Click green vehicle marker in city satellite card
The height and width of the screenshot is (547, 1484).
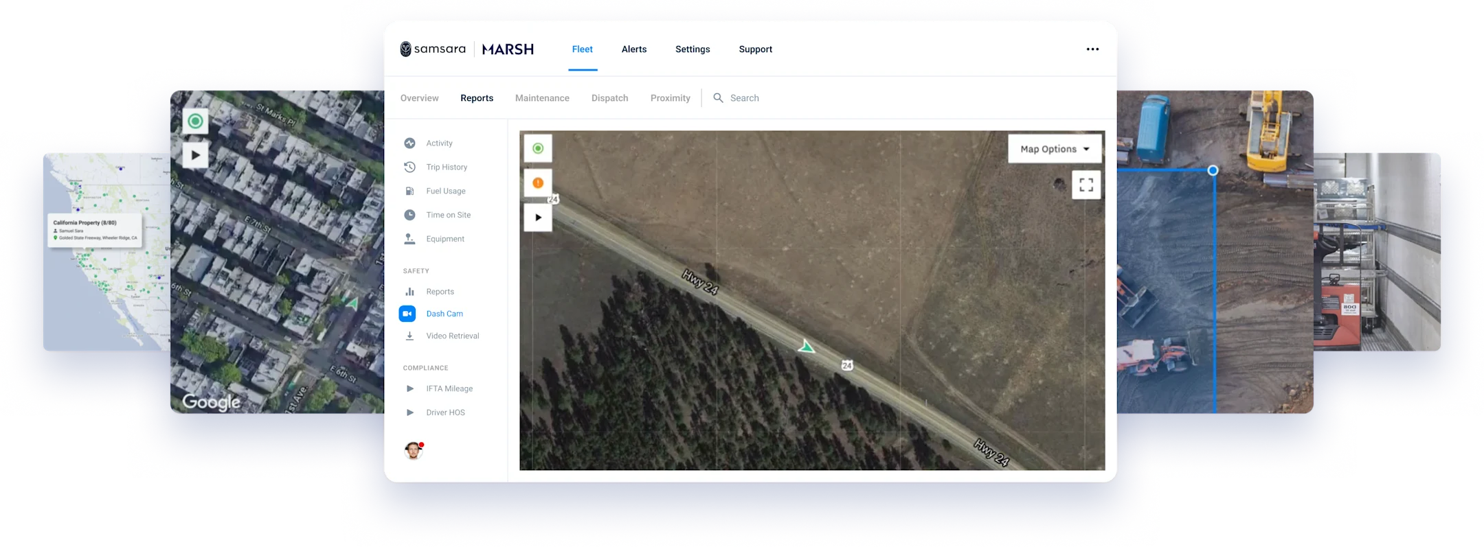[352, 302]
